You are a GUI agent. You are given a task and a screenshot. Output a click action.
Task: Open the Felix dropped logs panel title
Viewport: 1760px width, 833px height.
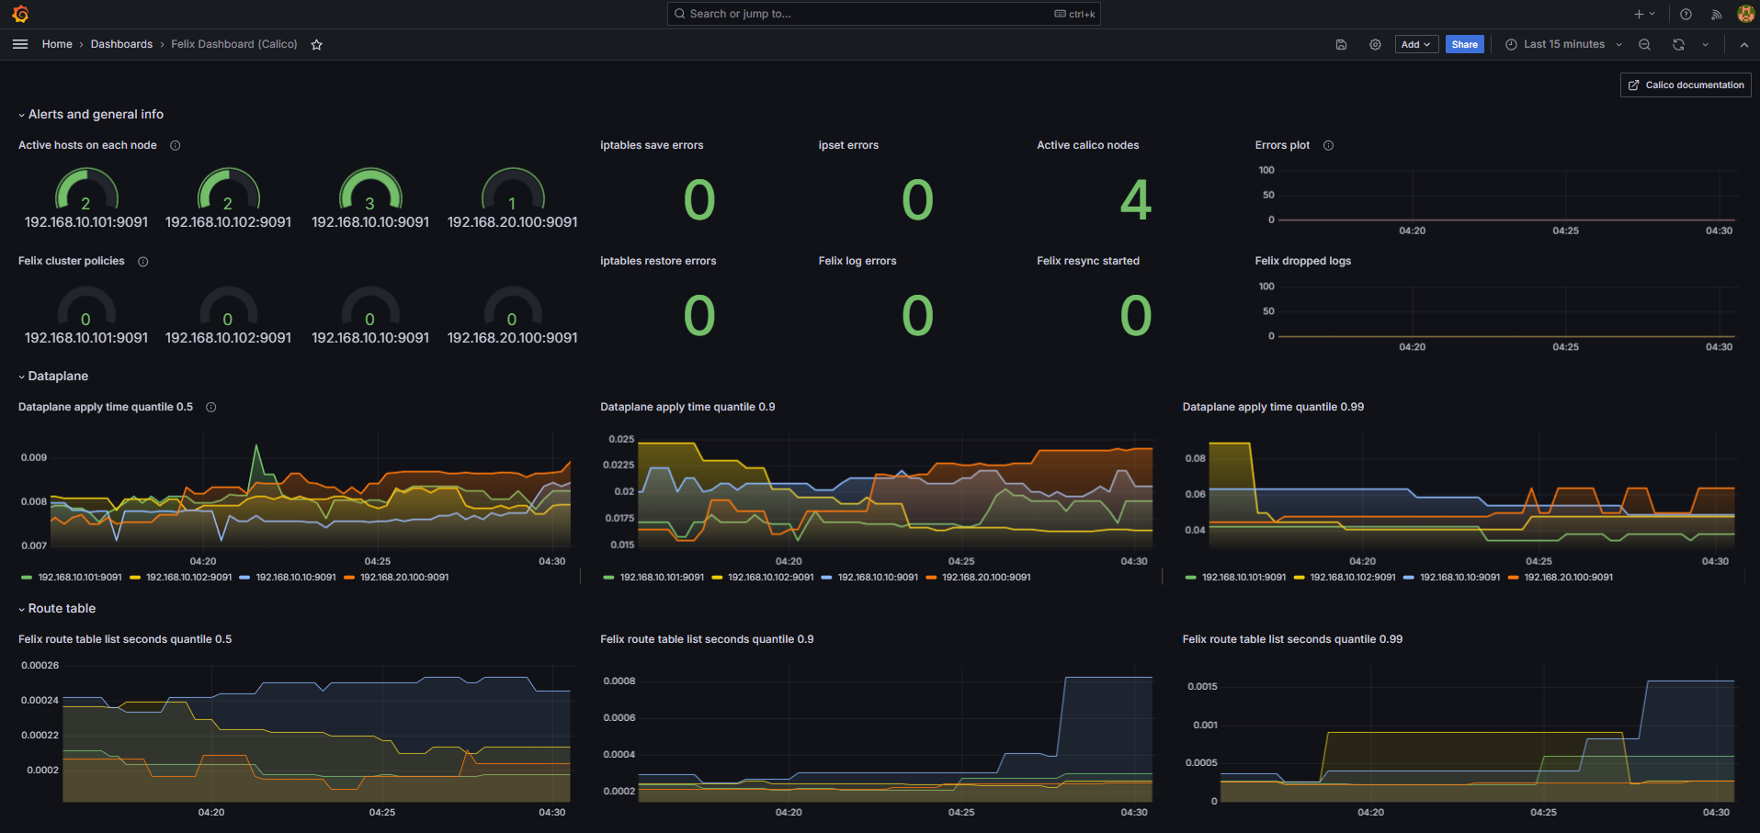1303,261
